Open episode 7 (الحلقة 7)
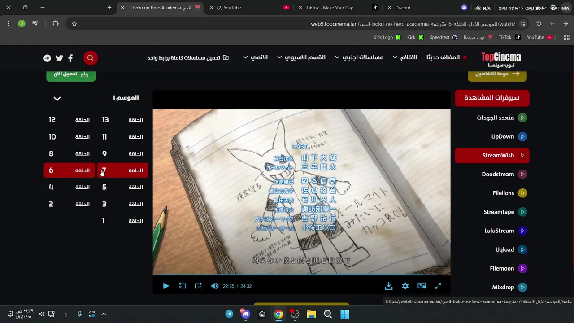Screen dimensions: 574x323 pyautogui.click(x=122, y=170)
